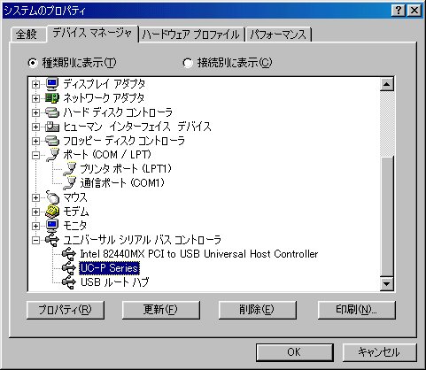Expand the モニタ tree node
The width and height of the screenshot is (426, 370).
point(35,226)
